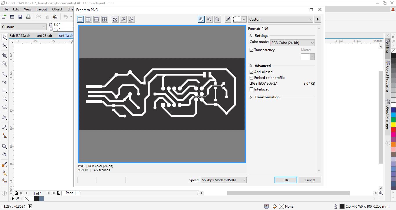This screenshot has width=396, height=210.
Task: Open the View menu
Action: [x=28, y=9]
